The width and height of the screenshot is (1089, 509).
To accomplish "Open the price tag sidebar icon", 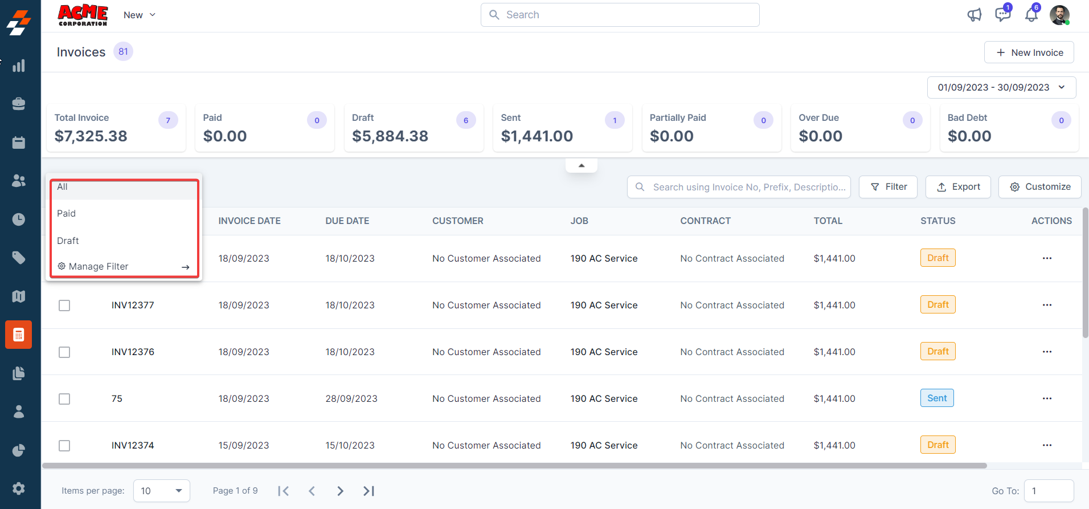I will click(x=19, y=258).
